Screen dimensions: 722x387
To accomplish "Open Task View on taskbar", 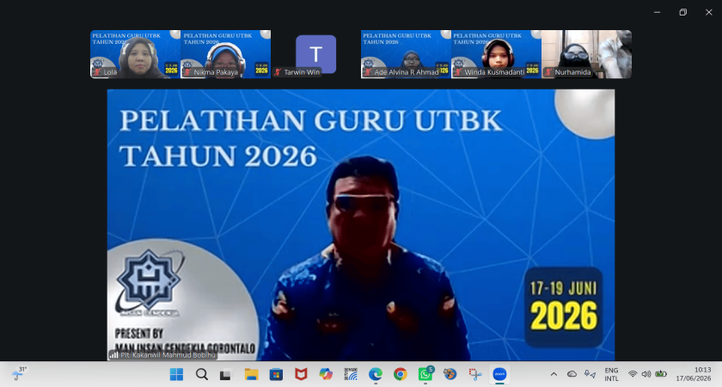I will pos(225,375).
